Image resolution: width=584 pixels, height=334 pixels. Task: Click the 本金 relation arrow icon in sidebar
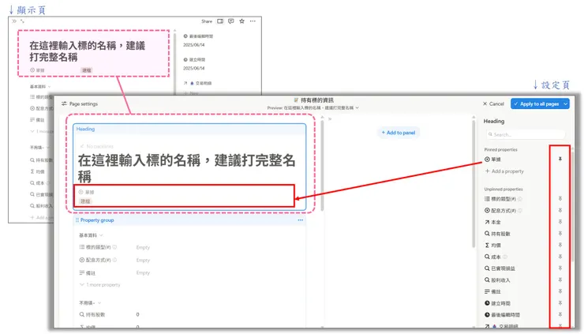click(487, 222)
